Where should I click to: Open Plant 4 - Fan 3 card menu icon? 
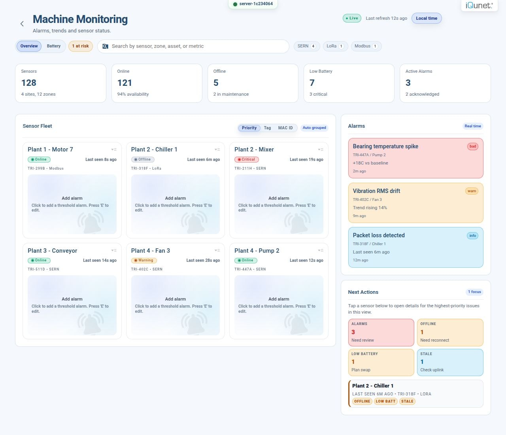pos(217,250)
